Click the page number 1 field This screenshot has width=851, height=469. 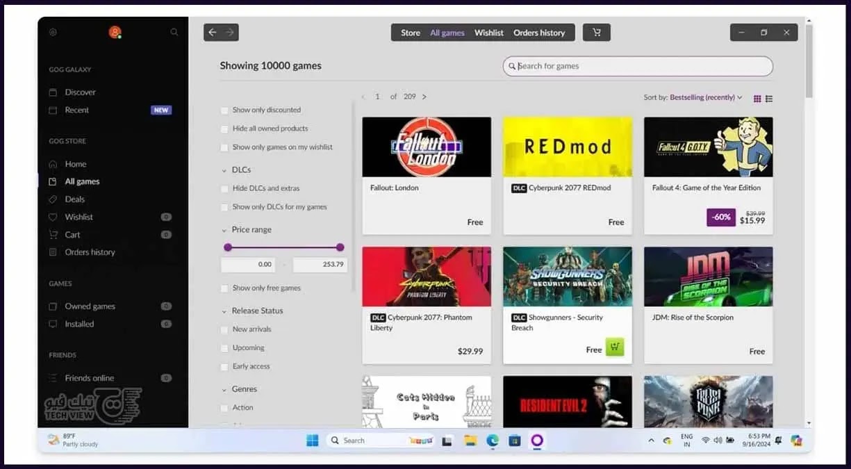point(378,97)
